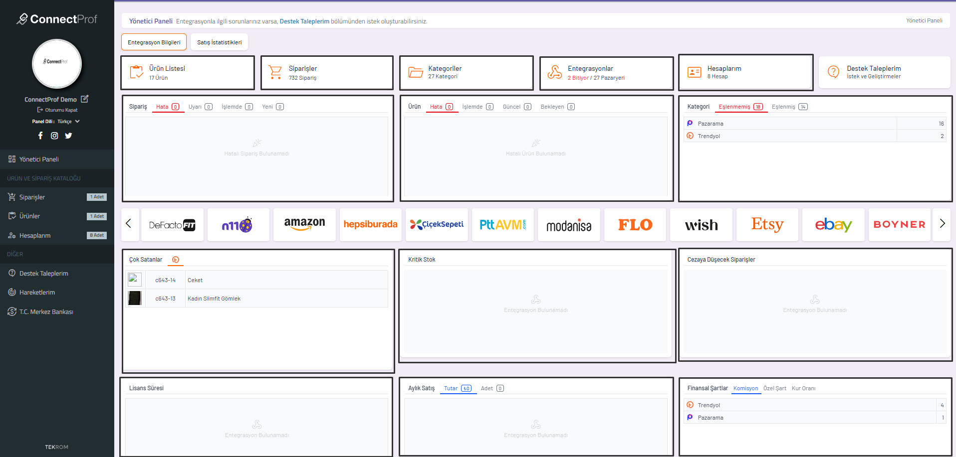Open the Hesaplarım card
The image size is (956, 457).
coord(745,73)
